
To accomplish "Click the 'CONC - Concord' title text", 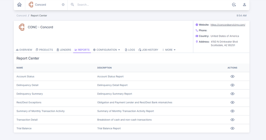I will click(40, 27).
